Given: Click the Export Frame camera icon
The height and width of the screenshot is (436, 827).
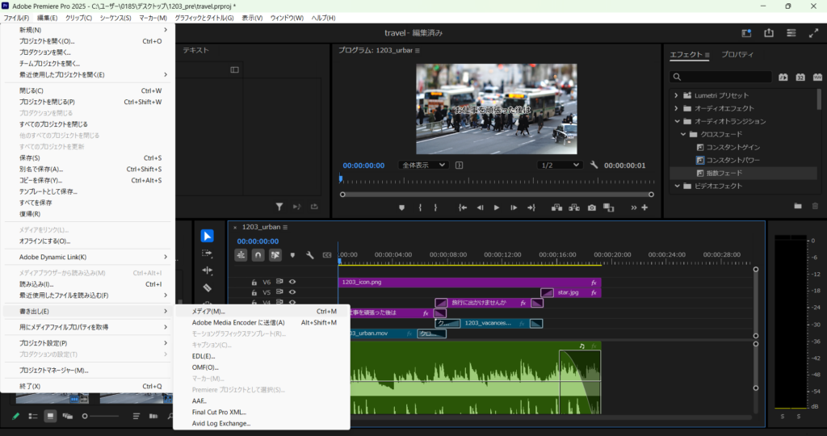Looking at the screenshot, I should [591, 208].
